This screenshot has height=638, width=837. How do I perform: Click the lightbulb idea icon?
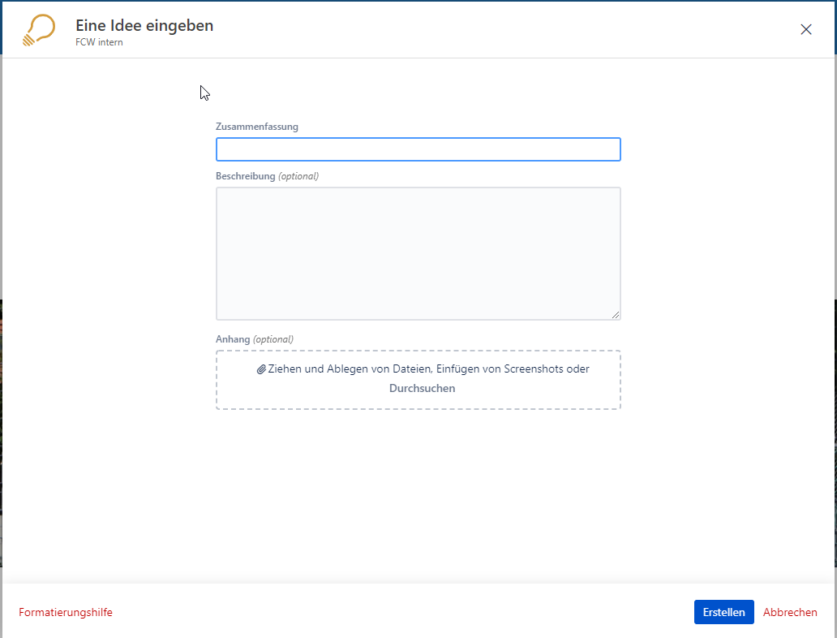pyautogui.click(x=39, y=30)
